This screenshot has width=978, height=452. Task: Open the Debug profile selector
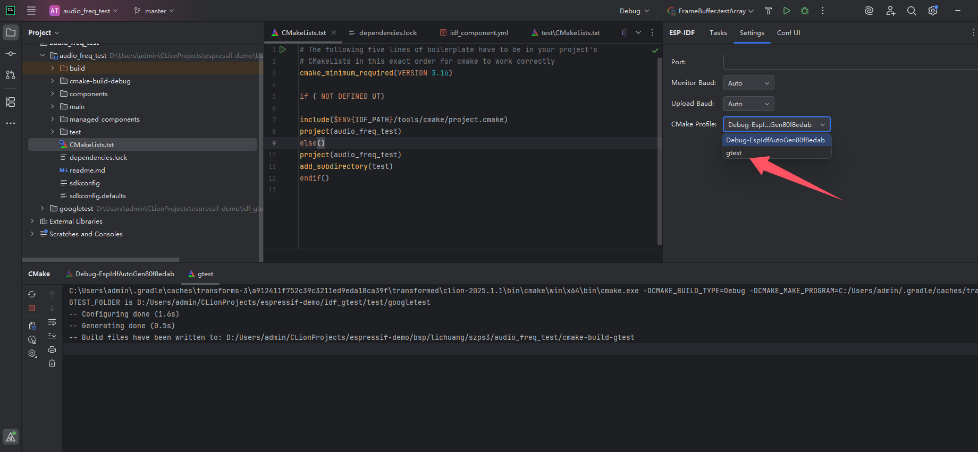pyautogui.click(x=634, y=11)
